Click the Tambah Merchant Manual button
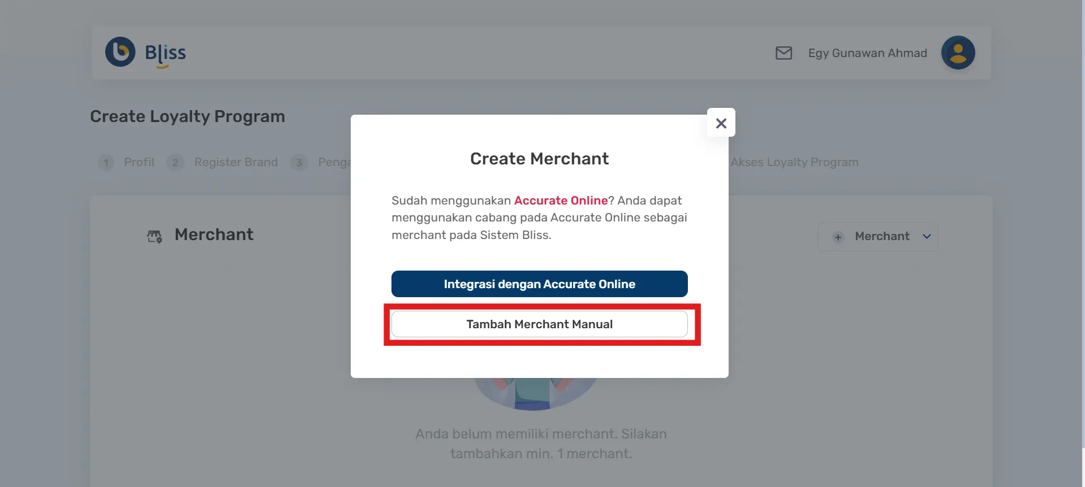The width and height of the screenshot is (1085, 487). [539, 324]
